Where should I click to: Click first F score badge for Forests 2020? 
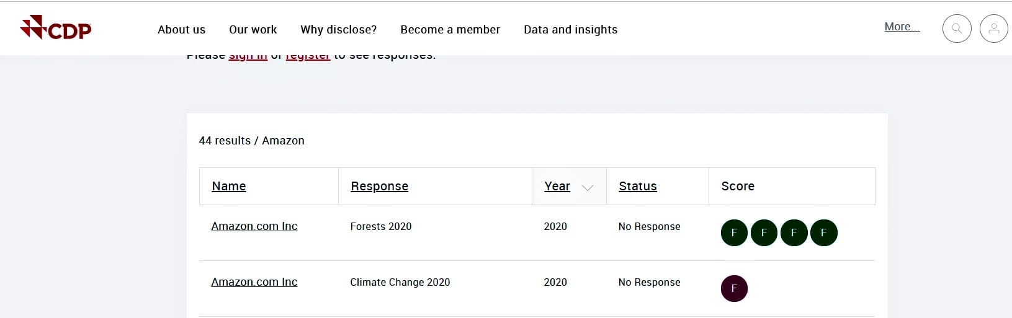coord(734,233)
